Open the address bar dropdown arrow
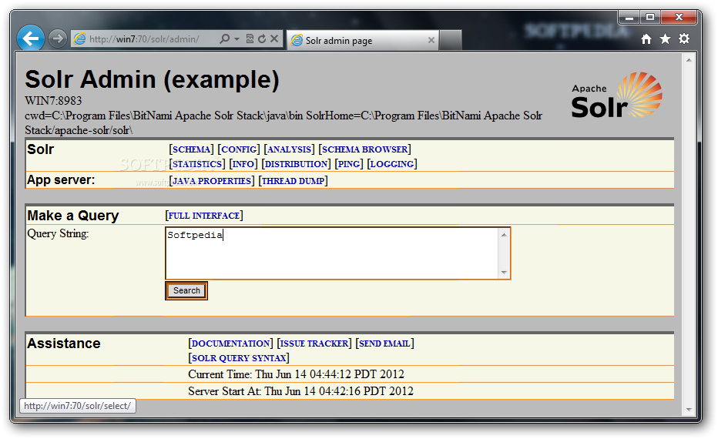 click(x=237, y=39)
